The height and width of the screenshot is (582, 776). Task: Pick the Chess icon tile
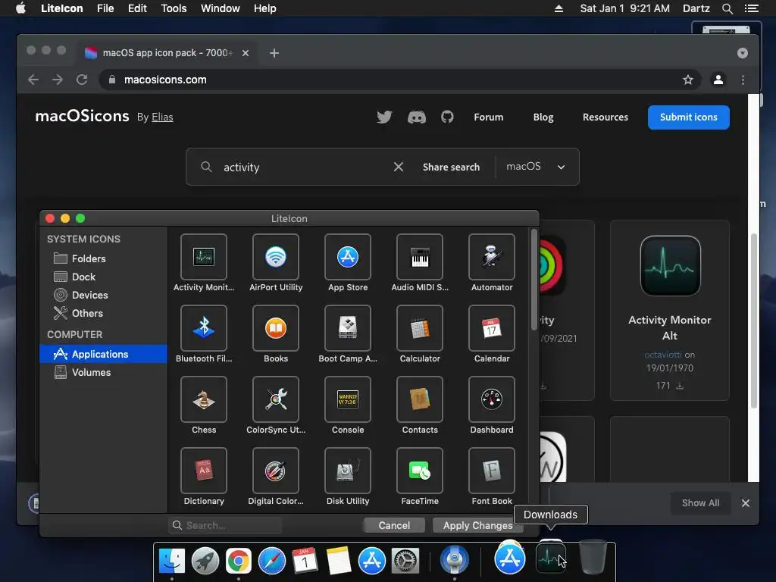pos(203,399)
